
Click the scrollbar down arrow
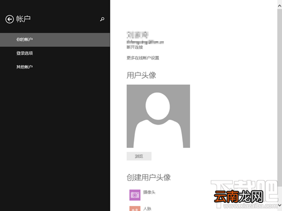279,205
